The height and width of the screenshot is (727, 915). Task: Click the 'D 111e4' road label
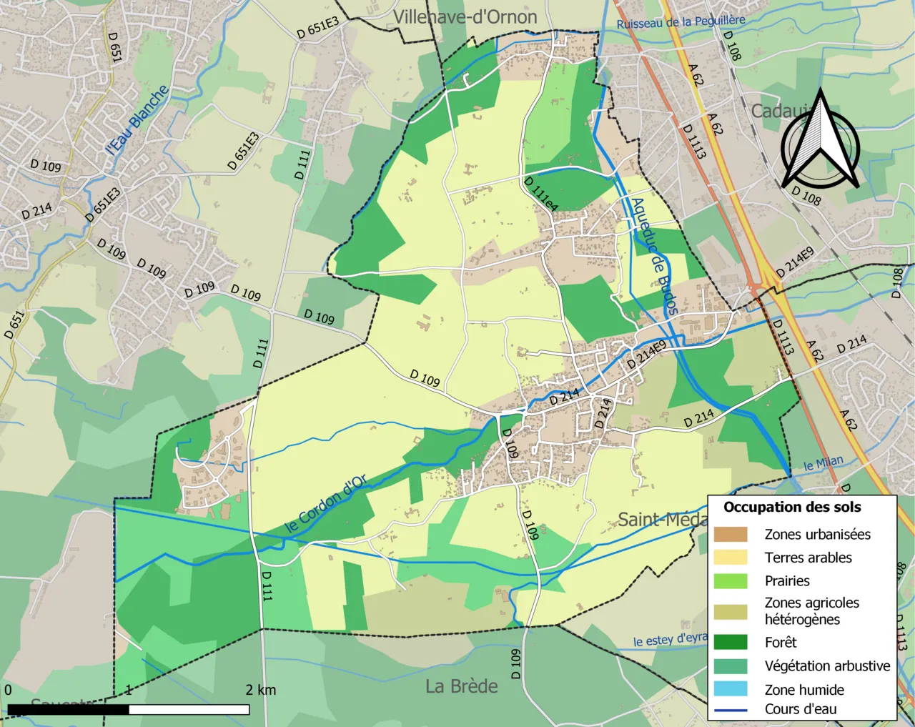point(540,194)
